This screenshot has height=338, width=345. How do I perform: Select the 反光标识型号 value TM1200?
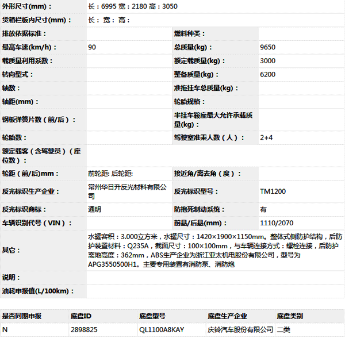point(273,191)
